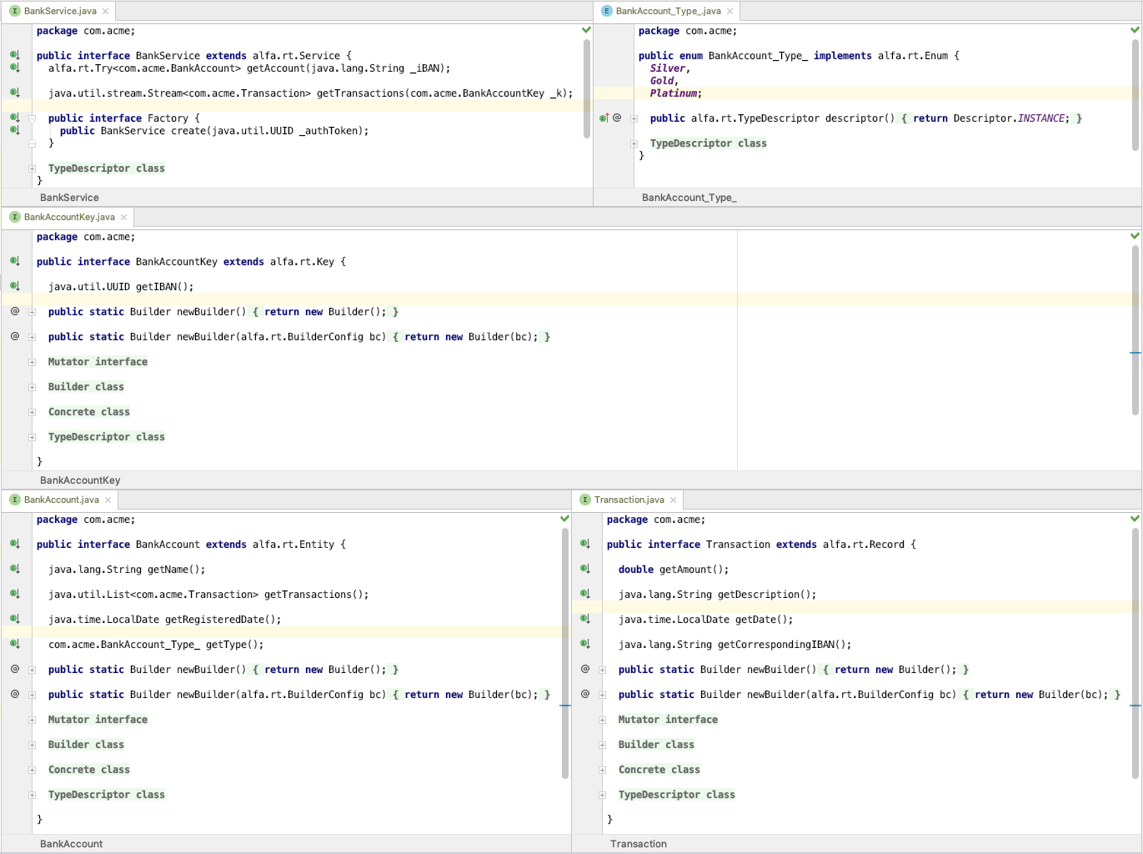Viewport: 1143px width, 854px height.
Task: Click inspection checkmark in BankService editor
Action: coord(586,30)
